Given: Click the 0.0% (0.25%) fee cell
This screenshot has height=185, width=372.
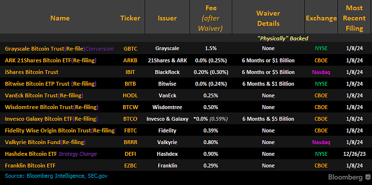Looking at the screenshot, I should click(211, 60).
